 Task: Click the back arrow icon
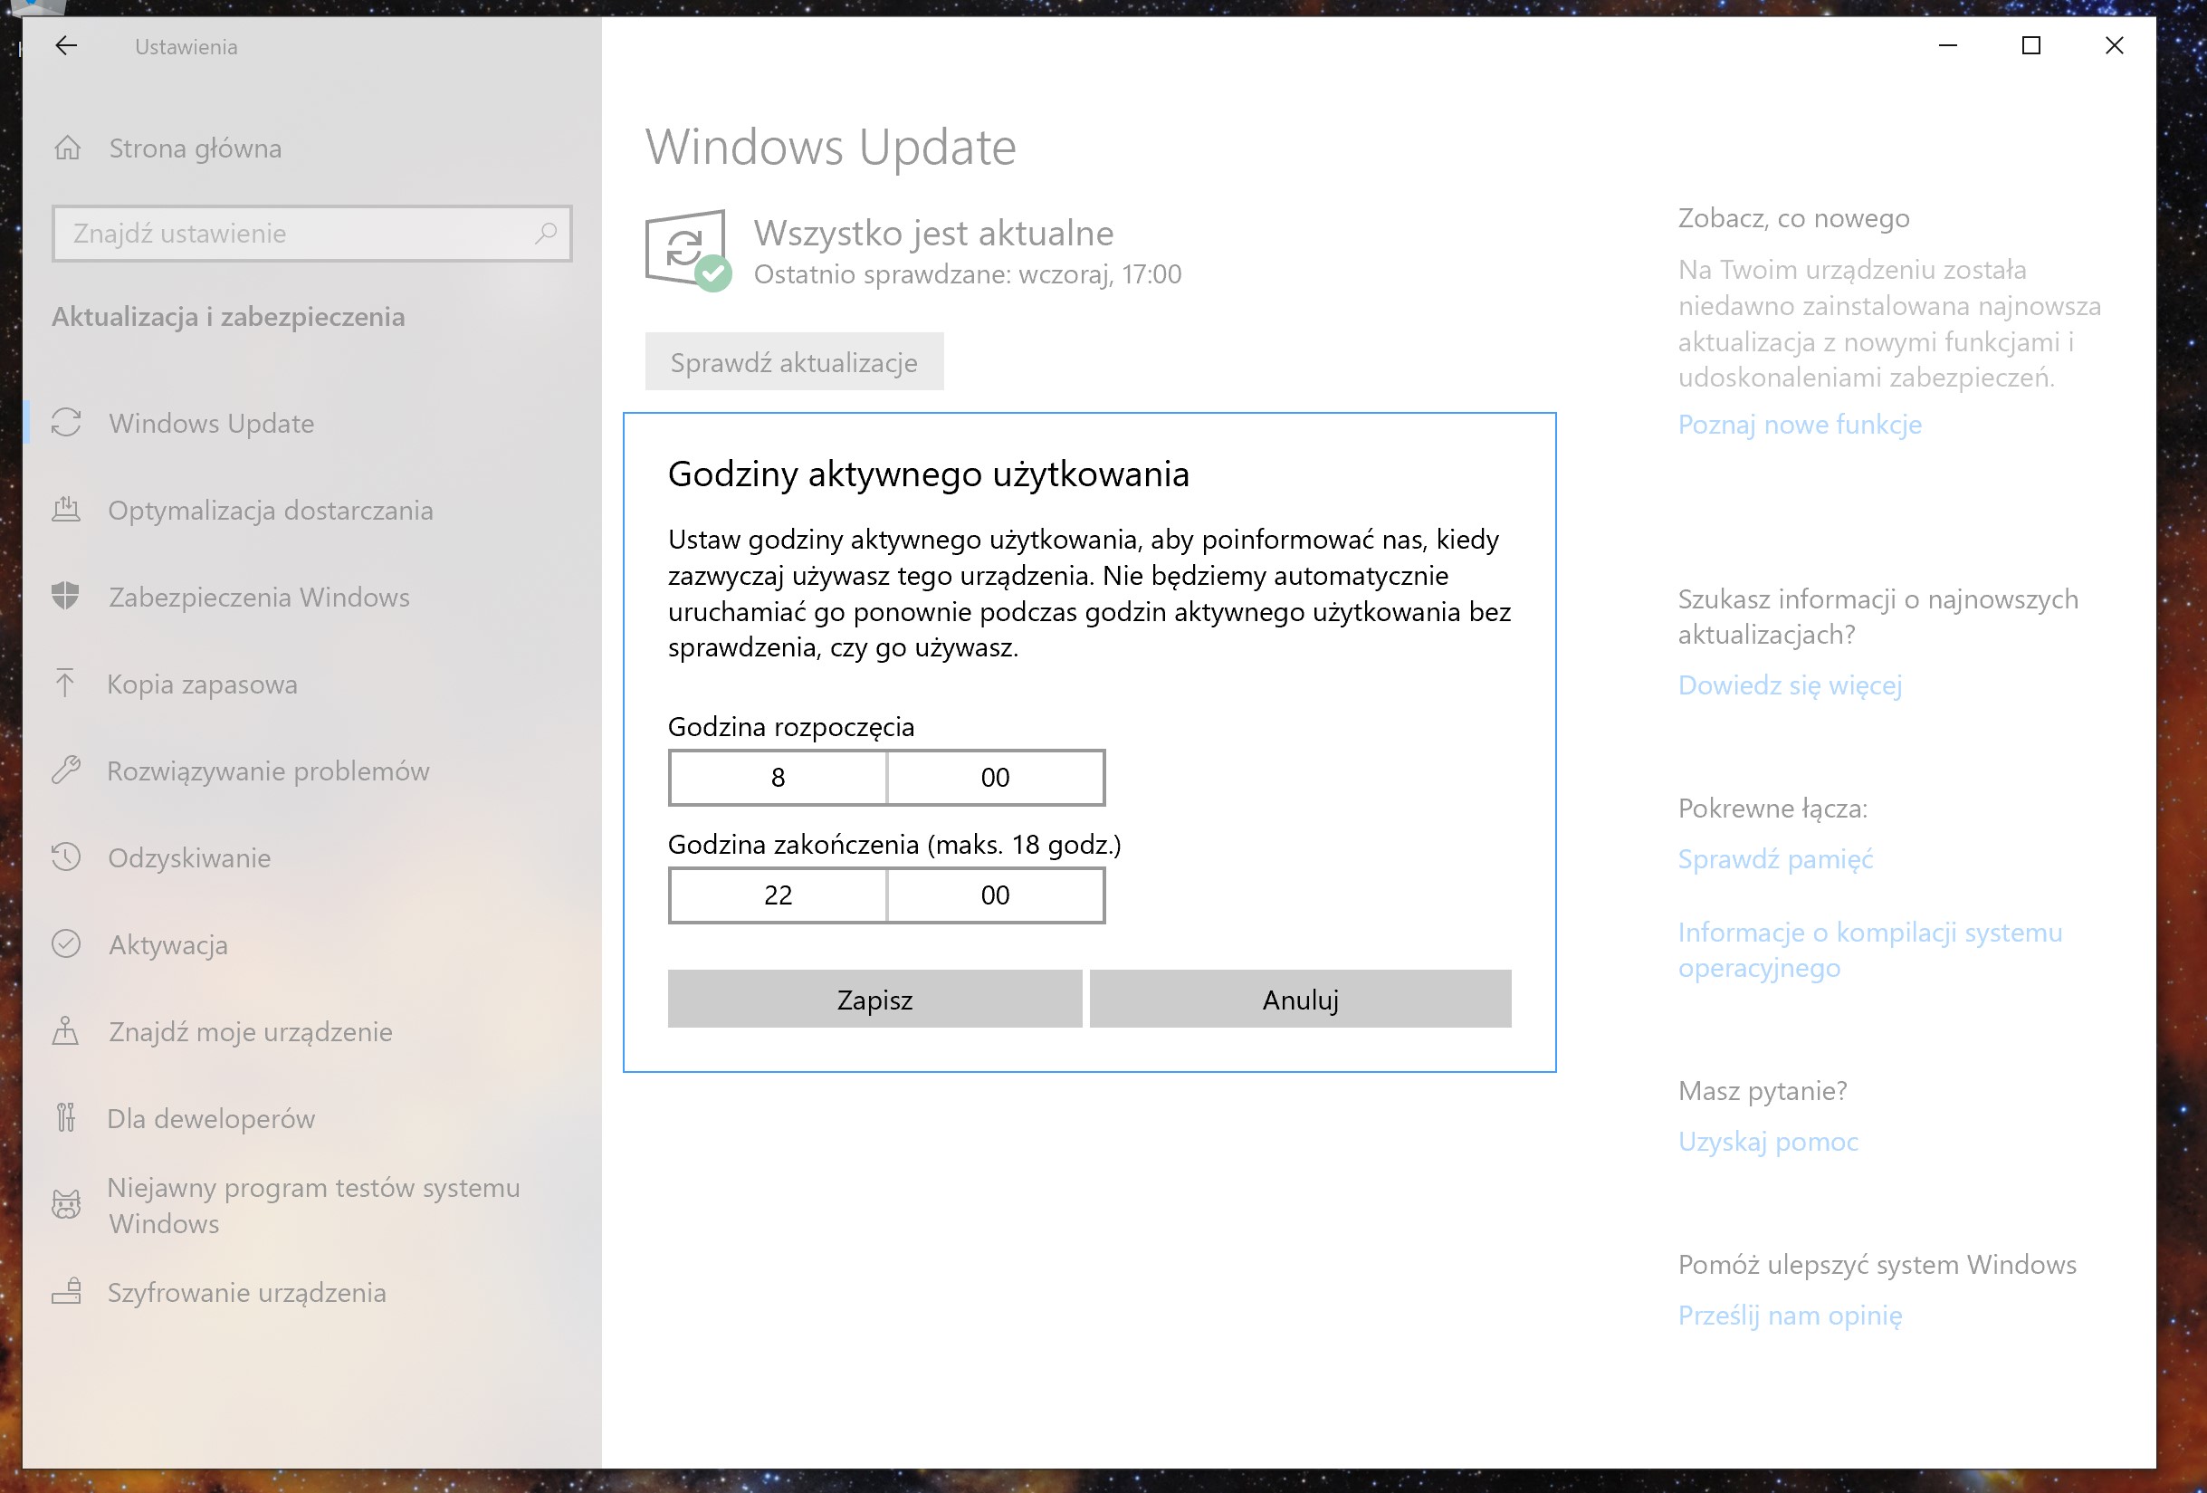(65, 45)
